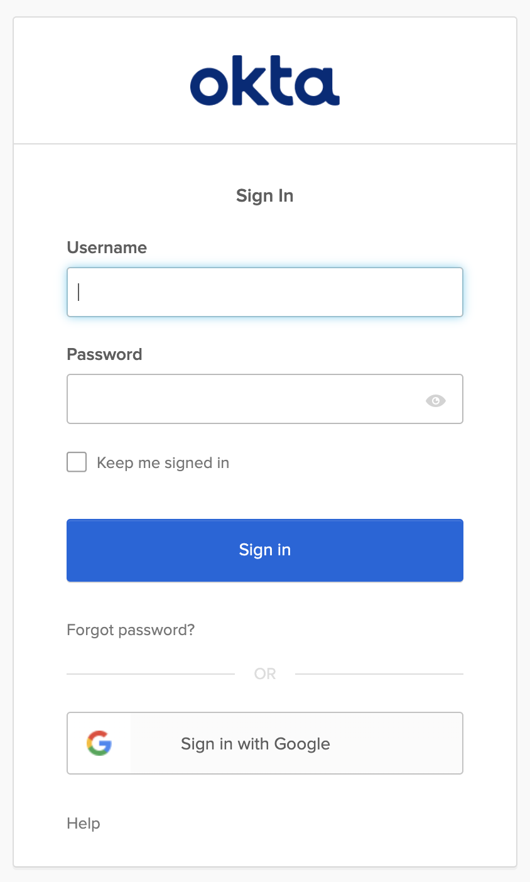Click the separator line below the Okta logo
Image resolution: width=530 pixels, height=882 pixels.
(264, 144)
